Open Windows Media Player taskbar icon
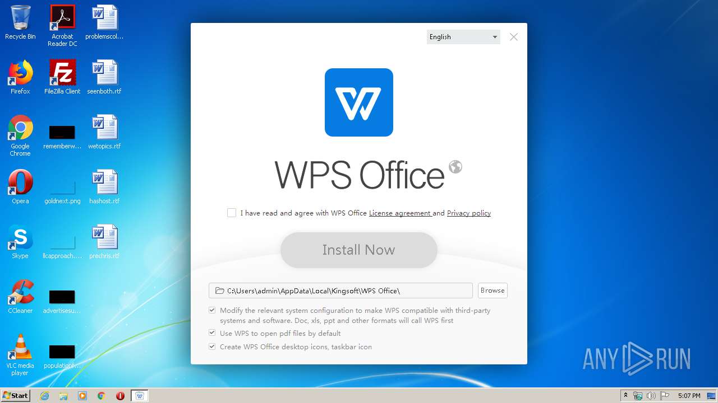The image size is (718, 403). point(82,396)
